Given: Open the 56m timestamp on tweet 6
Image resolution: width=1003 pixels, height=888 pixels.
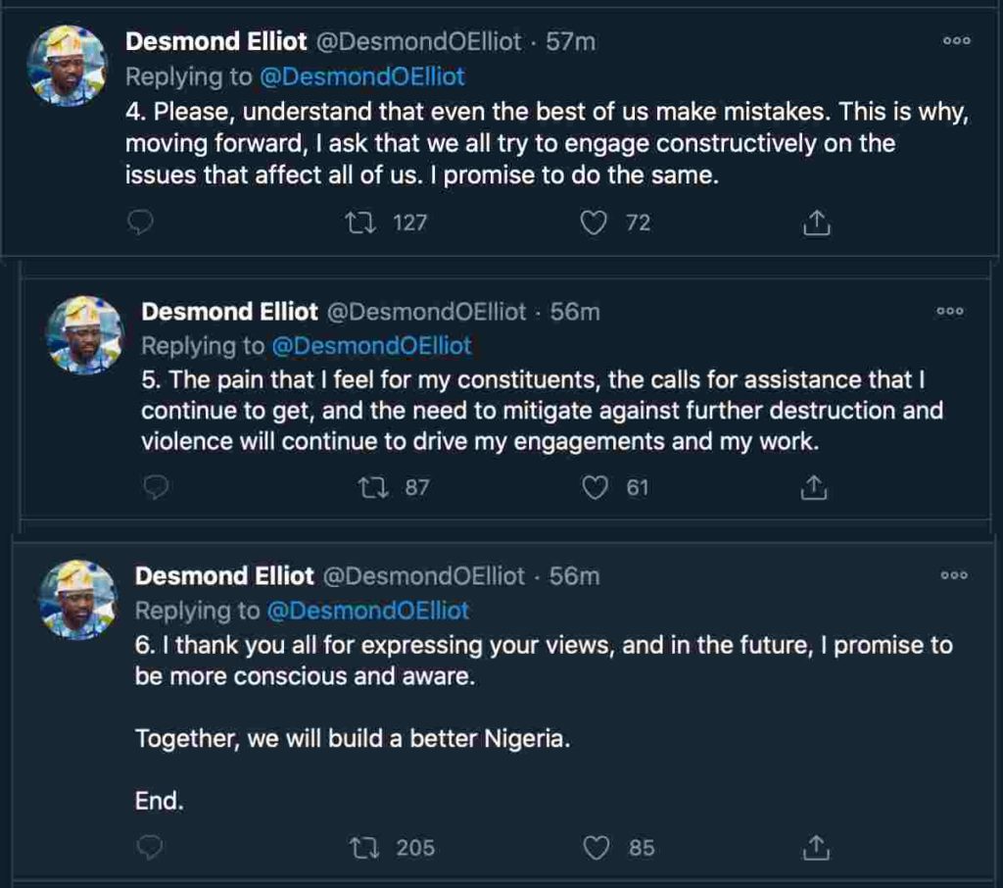Looking at the screenshot, I should click(574, 576).
